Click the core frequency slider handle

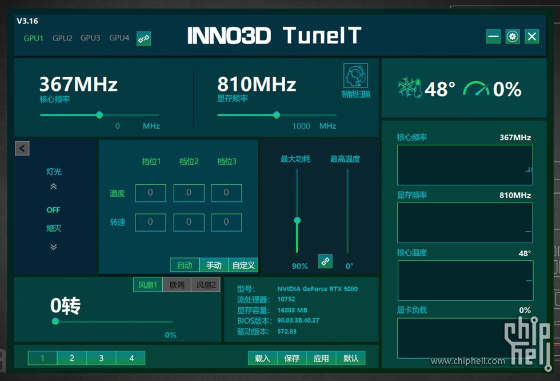click(99, 115)
